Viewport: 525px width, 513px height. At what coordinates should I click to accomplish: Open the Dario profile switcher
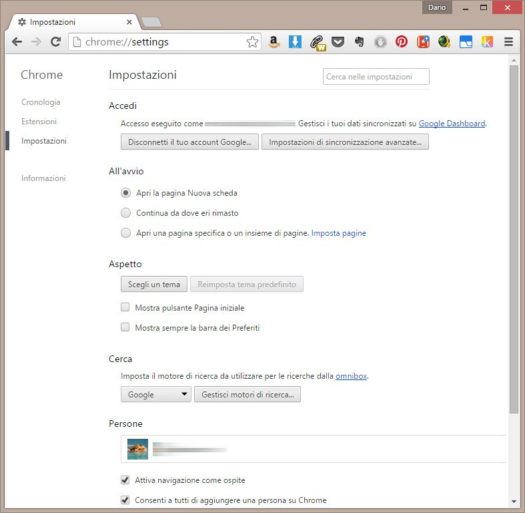point(438,8)
